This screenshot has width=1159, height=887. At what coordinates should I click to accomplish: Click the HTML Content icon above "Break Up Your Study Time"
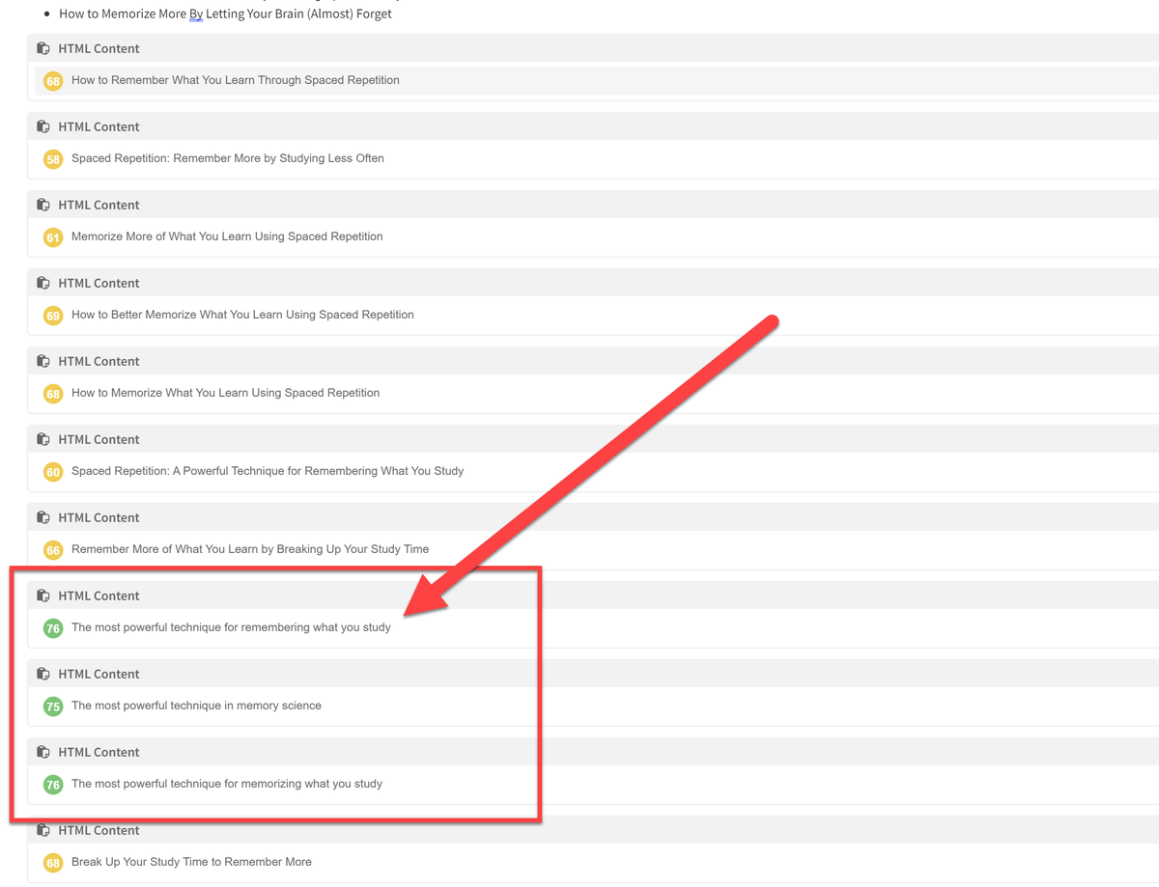coord(43,830)
